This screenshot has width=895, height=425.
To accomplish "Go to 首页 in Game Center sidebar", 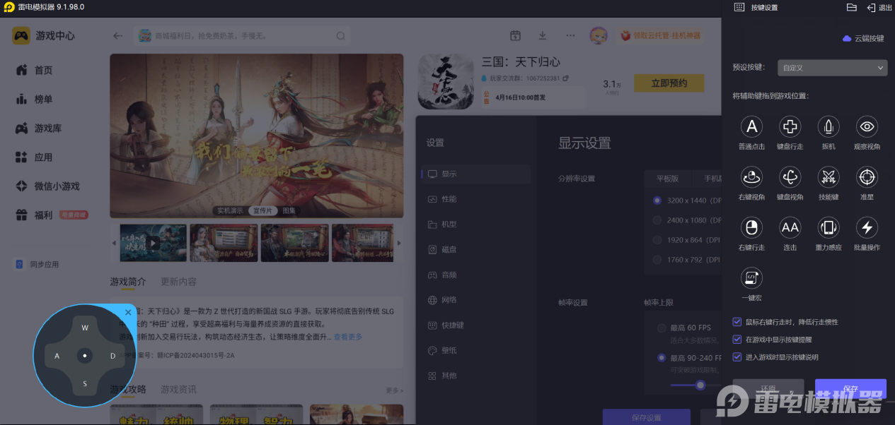I will (x=44, y=70).
